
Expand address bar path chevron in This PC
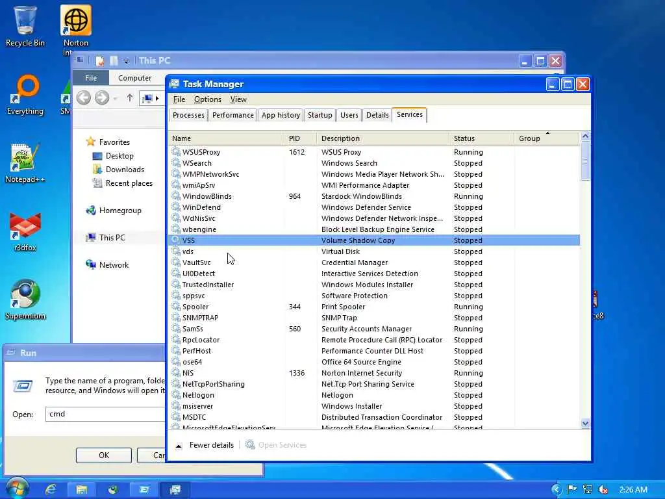coord(157,99)
